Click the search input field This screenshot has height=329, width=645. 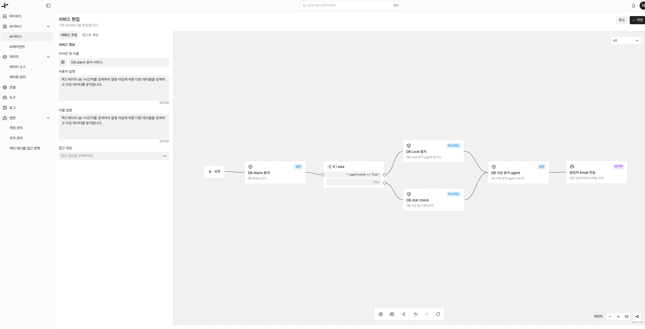[x=351, y=5]
